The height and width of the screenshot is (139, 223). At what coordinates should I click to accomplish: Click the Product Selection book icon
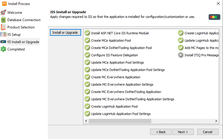pos(3,27)
